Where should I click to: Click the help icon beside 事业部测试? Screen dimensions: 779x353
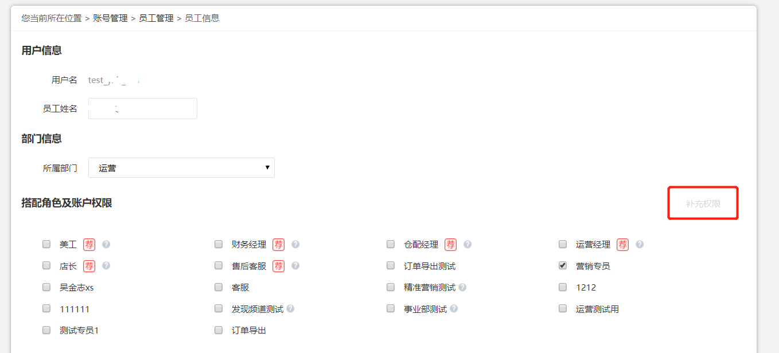click(454, 309)
